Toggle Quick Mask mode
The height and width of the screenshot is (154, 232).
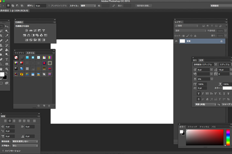[1, 83]
